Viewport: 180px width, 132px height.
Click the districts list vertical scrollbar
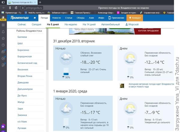point(47,54)
